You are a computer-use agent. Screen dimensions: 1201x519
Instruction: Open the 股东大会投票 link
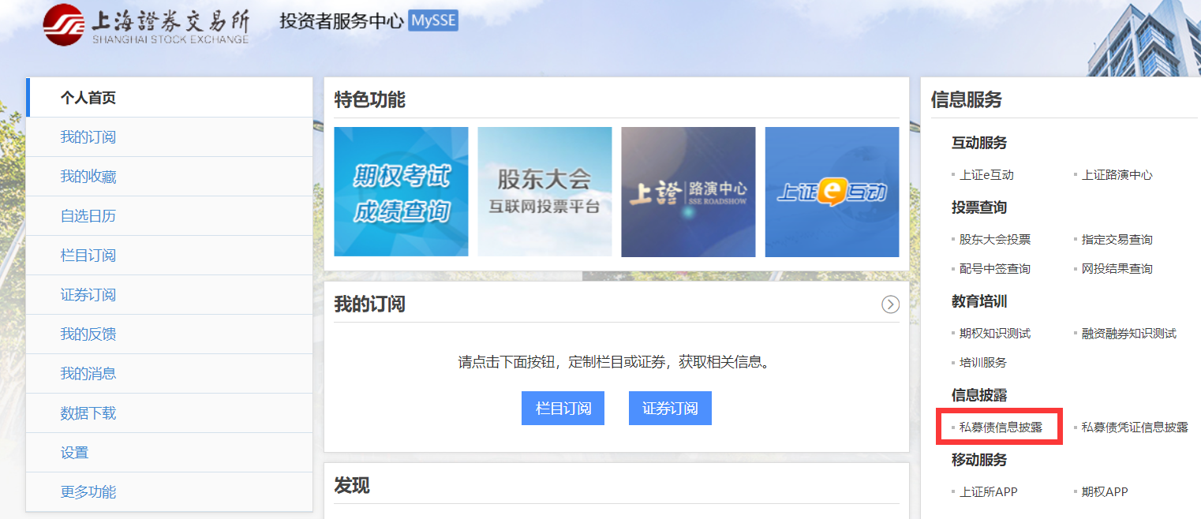[995, 240]
